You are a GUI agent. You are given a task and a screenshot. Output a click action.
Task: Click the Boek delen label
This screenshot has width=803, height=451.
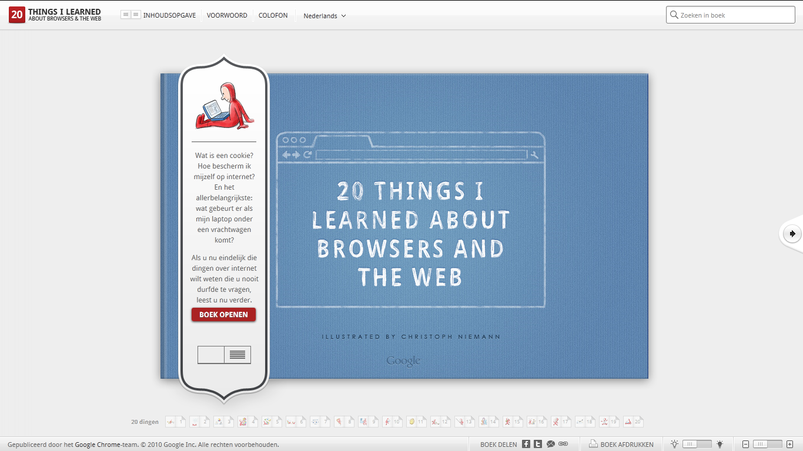click(x=498, y=445)
